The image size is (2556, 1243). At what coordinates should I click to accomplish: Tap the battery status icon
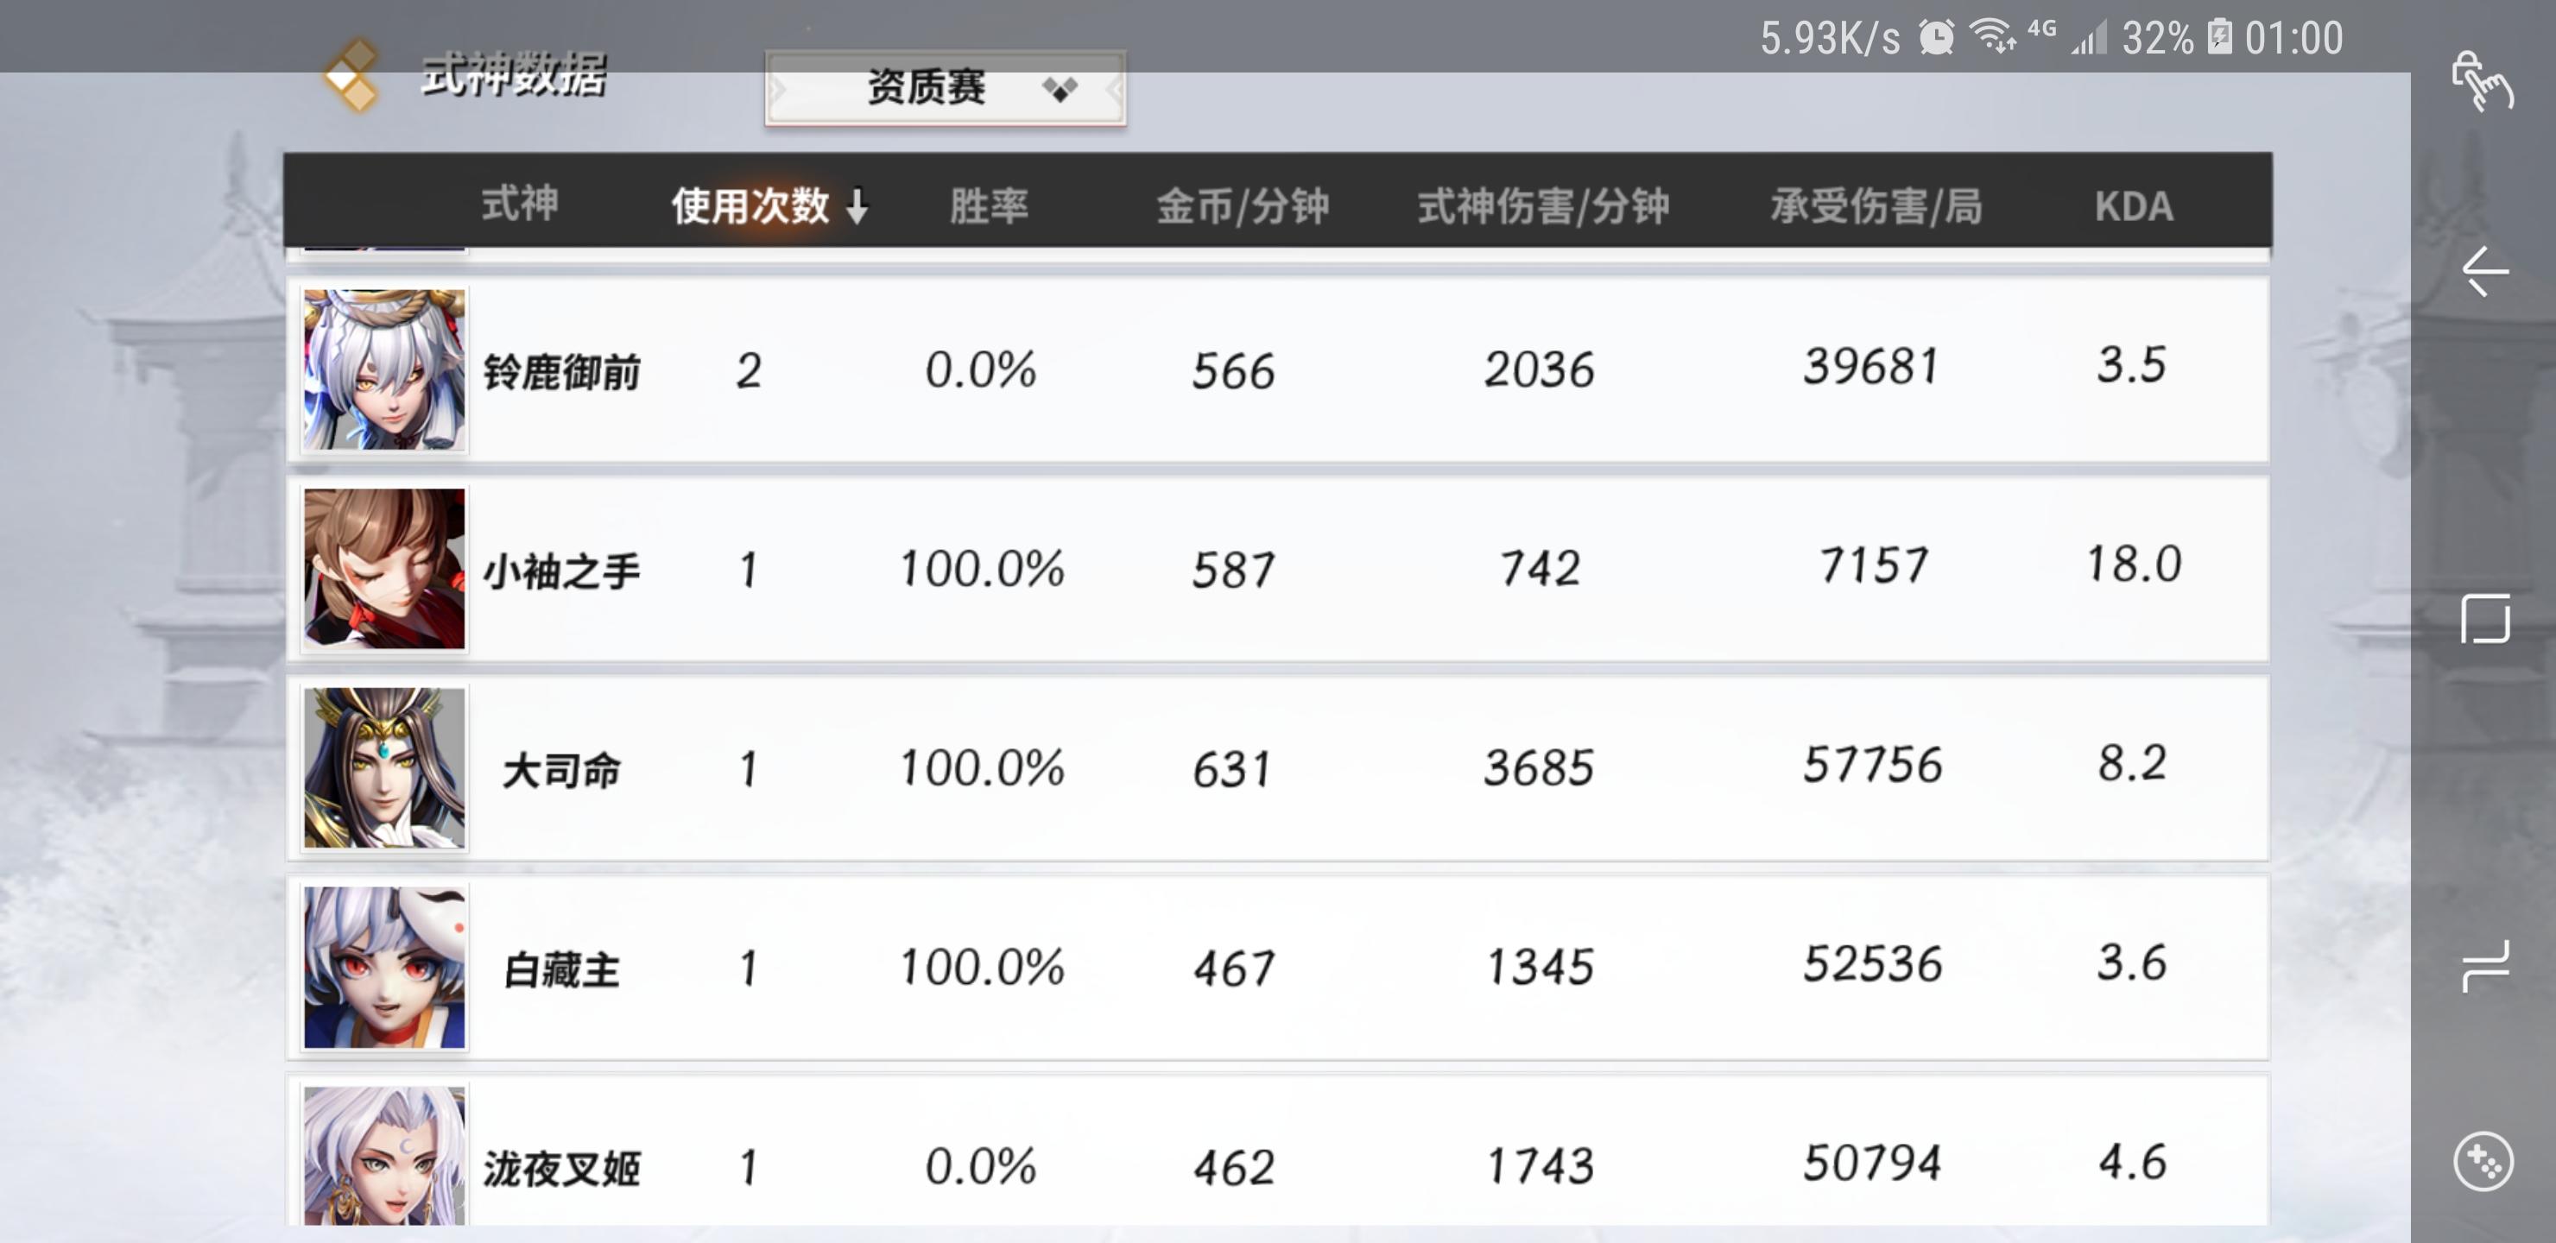click(x=2219, y=37)
